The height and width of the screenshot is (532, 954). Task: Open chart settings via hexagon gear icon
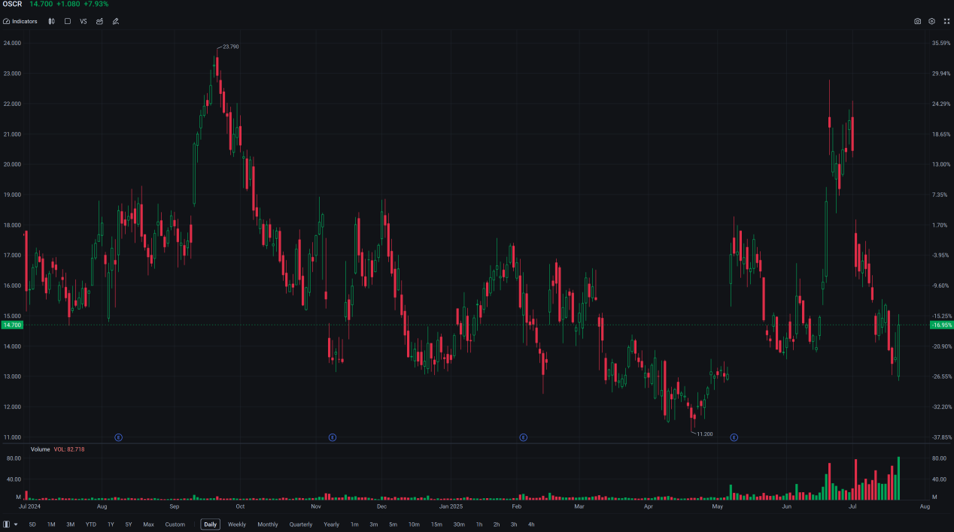931,21
